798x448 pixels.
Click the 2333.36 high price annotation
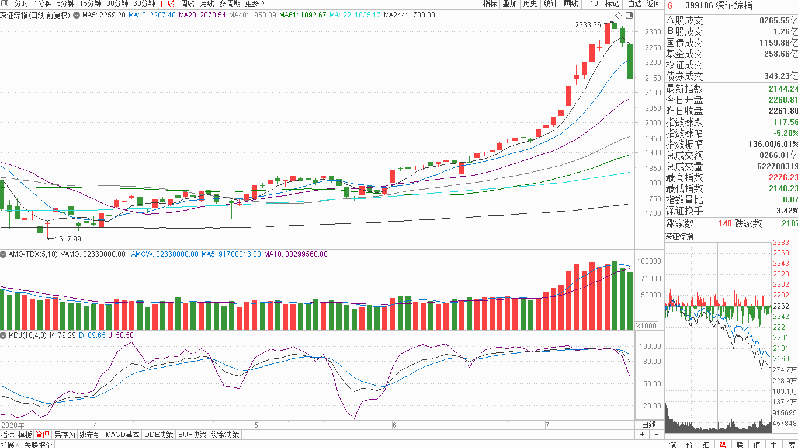coord(588,24)
